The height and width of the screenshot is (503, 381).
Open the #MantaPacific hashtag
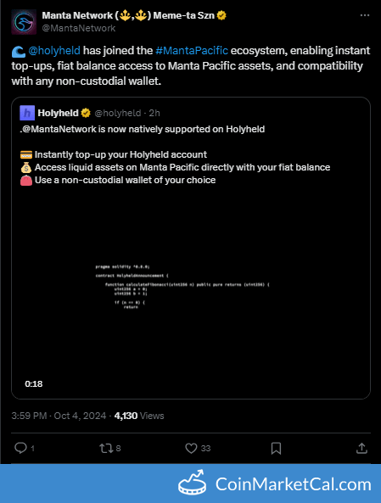click(192, 51)
